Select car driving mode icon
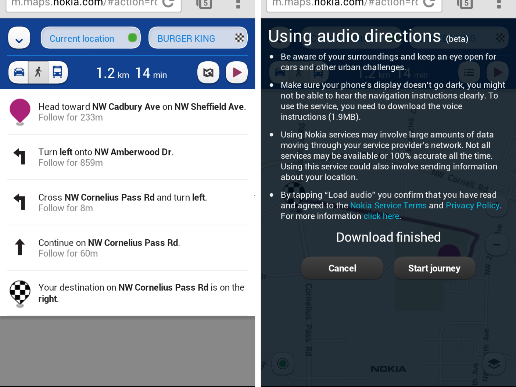 (19, 72)
